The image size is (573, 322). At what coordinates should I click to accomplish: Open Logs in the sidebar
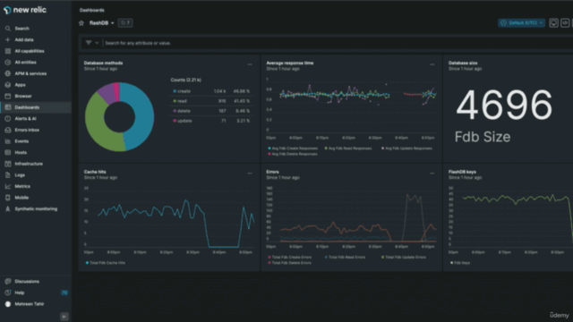pyautogui.click(x=20, y=175)
